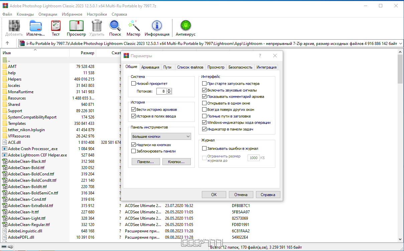
Task: Click the archive icon in address bar
Action: coord(22,43)
